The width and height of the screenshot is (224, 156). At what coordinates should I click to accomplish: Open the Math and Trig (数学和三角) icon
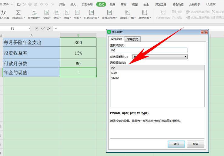click(128, 12)
